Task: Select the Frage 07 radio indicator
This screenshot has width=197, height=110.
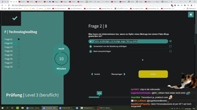Action: coord(19,63)
